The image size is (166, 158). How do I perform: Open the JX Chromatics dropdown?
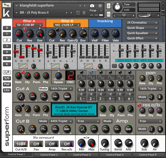[x=142, y=23]
